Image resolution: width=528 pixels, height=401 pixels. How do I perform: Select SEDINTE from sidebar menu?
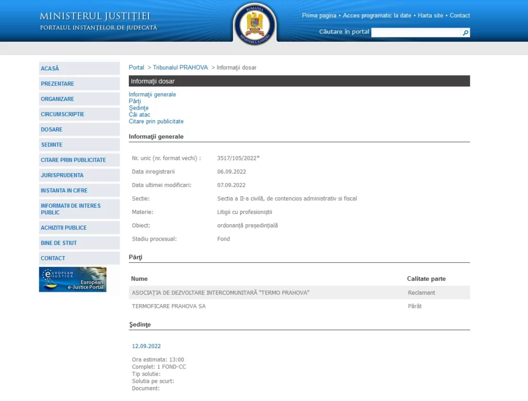(52, 145)
